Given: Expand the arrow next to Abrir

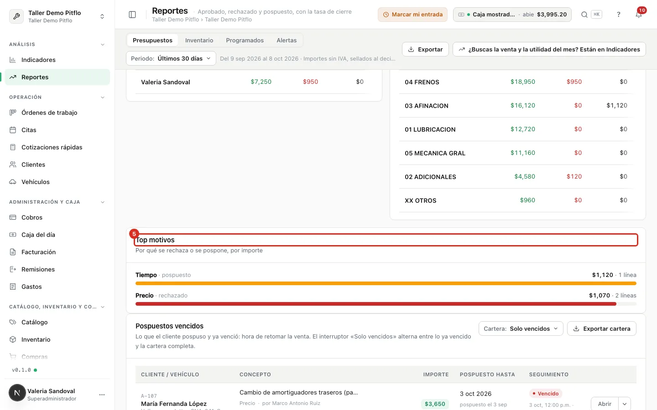Looking at the screenshot, I should 625,404.
